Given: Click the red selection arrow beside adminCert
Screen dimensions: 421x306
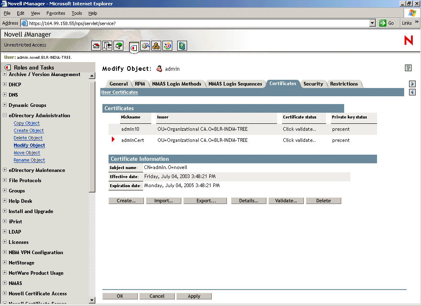Looking at the screenshot, I should click(113, 139).
